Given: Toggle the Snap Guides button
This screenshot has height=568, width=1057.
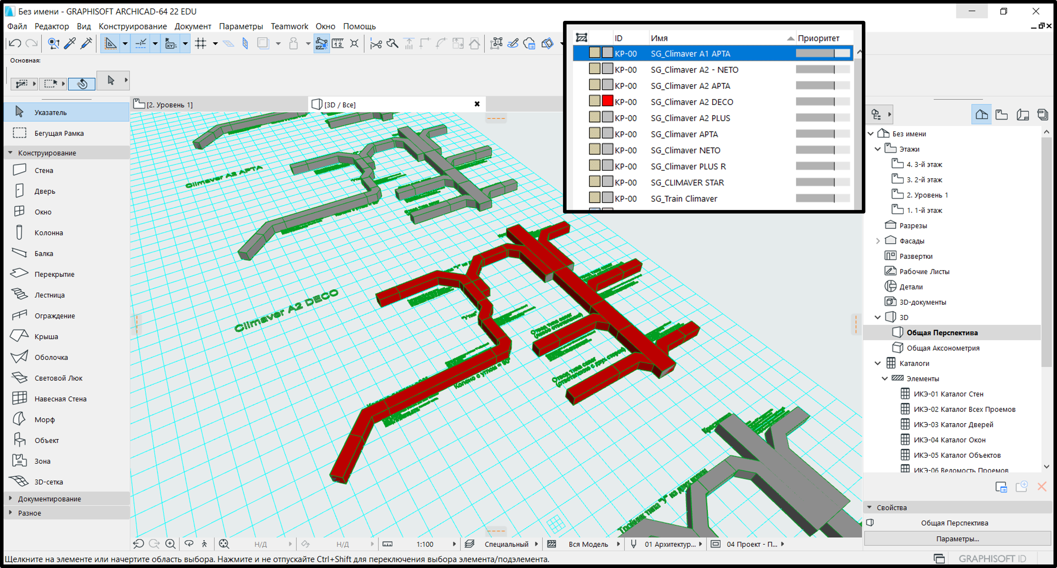Looking at the screenshot, I should click(x=141, y=43).
